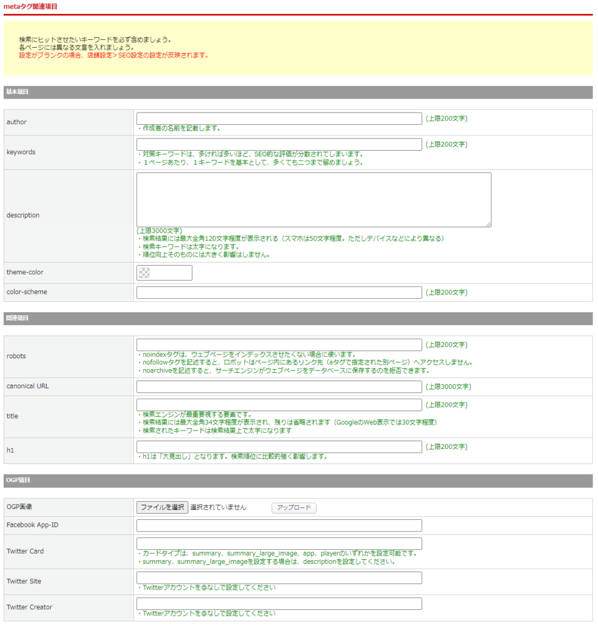Image resolution: width=598 pixels, height=627 pixels.
Task: Click the robots input field
Action: pyautogui.click(x=279, y=345)
